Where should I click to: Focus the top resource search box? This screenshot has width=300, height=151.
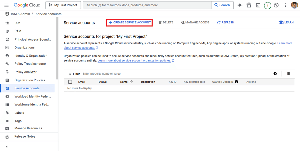pos(147,5)
